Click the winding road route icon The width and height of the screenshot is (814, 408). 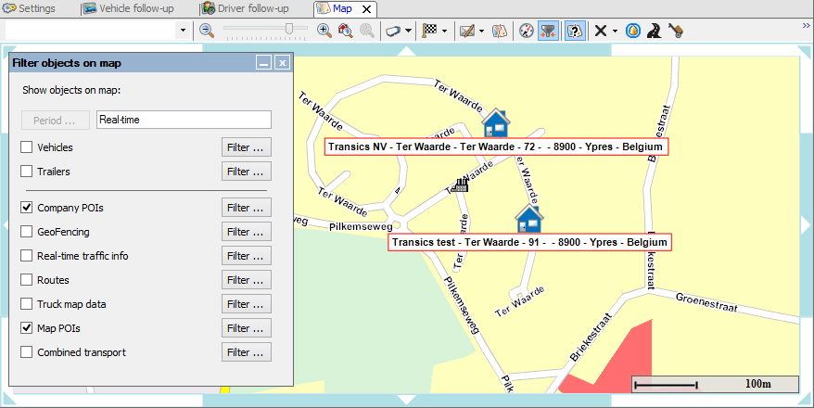click(x=654, y=31)
